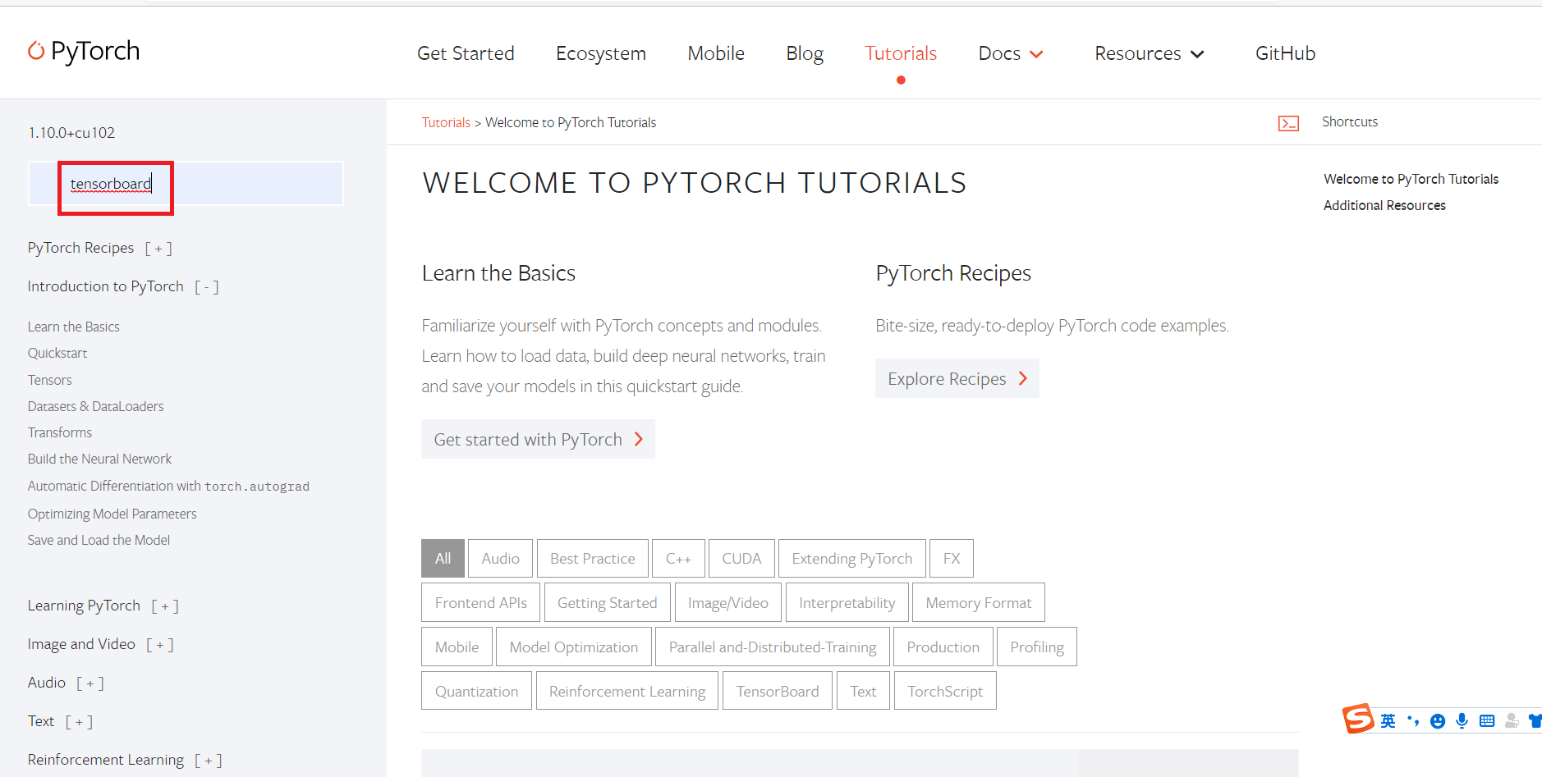
Task: Filter tutorials by TorchScript tag
Action: [x=945, y=691]
